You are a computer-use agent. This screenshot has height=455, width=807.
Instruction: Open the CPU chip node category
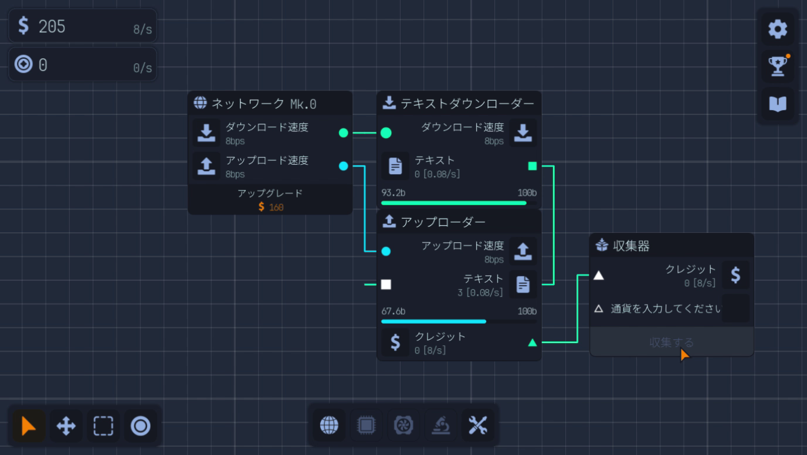[x=367, y=425]
